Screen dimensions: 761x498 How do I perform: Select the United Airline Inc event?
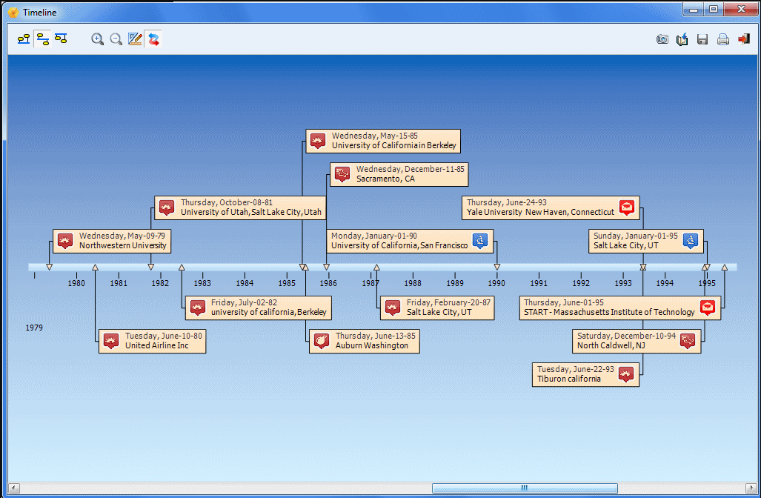coord(152,341)
